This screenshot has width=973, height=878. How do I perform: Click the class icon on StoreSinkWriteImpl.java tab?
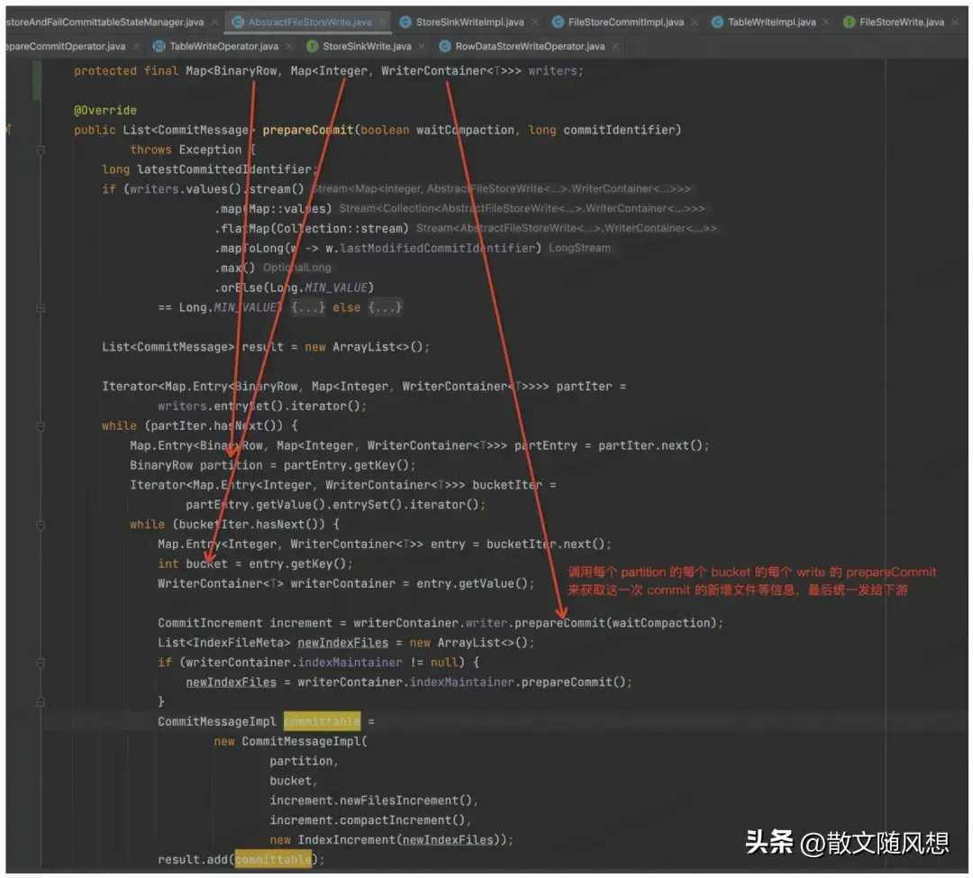405,23
